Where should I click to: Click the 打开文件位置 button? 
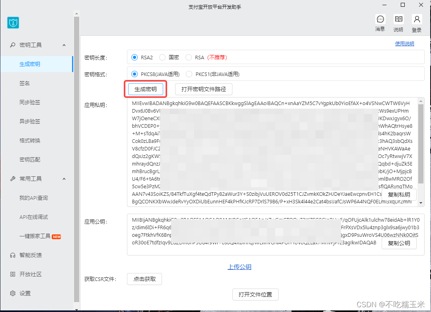[x=255, y=294]
